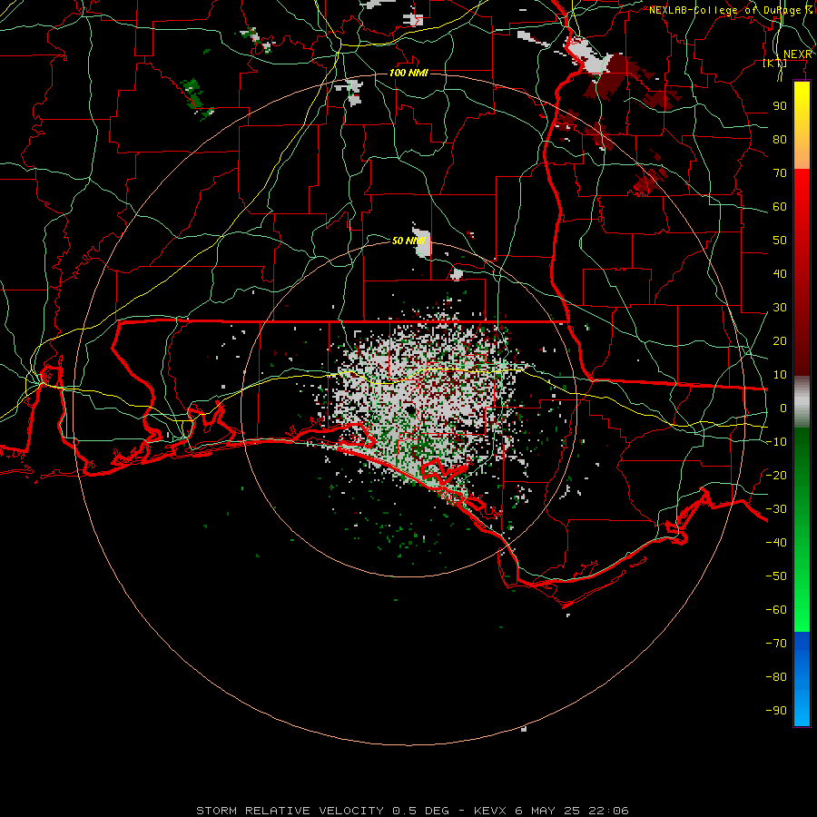Click the 90 value on velocity scale

pyautogui.click(x=780, y=106)
